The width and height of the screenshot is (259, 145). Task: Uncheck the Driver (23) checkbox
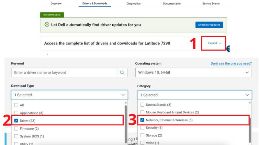[x=16, y=121]
